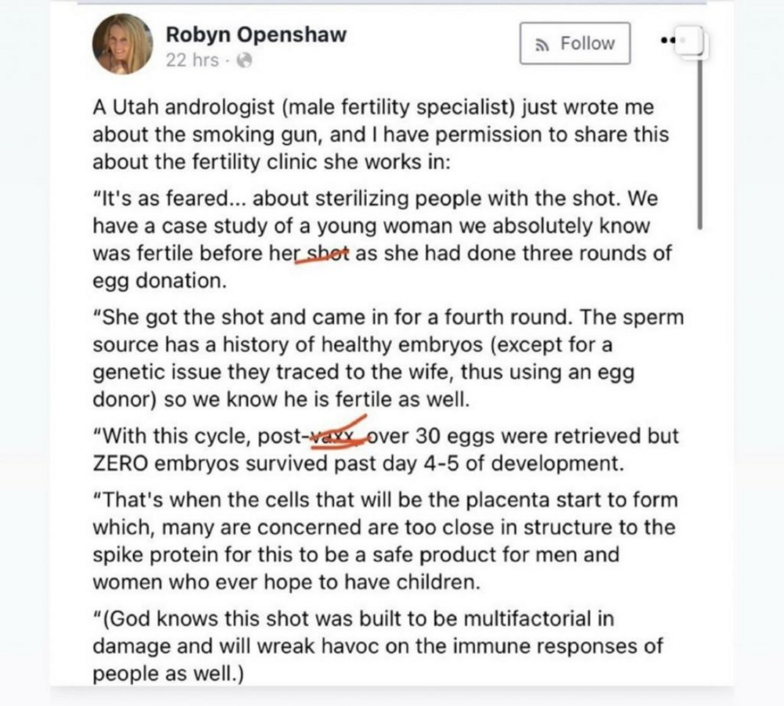Open the three-dot post options menu
The width and height of the screenshot is (784, 706).
[x=667, y=39]
